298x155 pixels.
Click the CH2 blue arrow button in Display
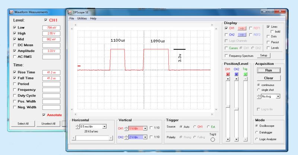(x=242, y=35)
